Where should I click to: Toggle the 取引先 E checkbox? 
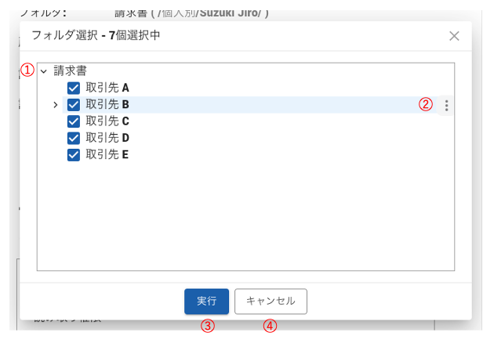coord(74,154)
